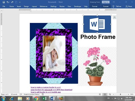135x101 pixels.
Task: Click the 26 words count
Action: 14,94
